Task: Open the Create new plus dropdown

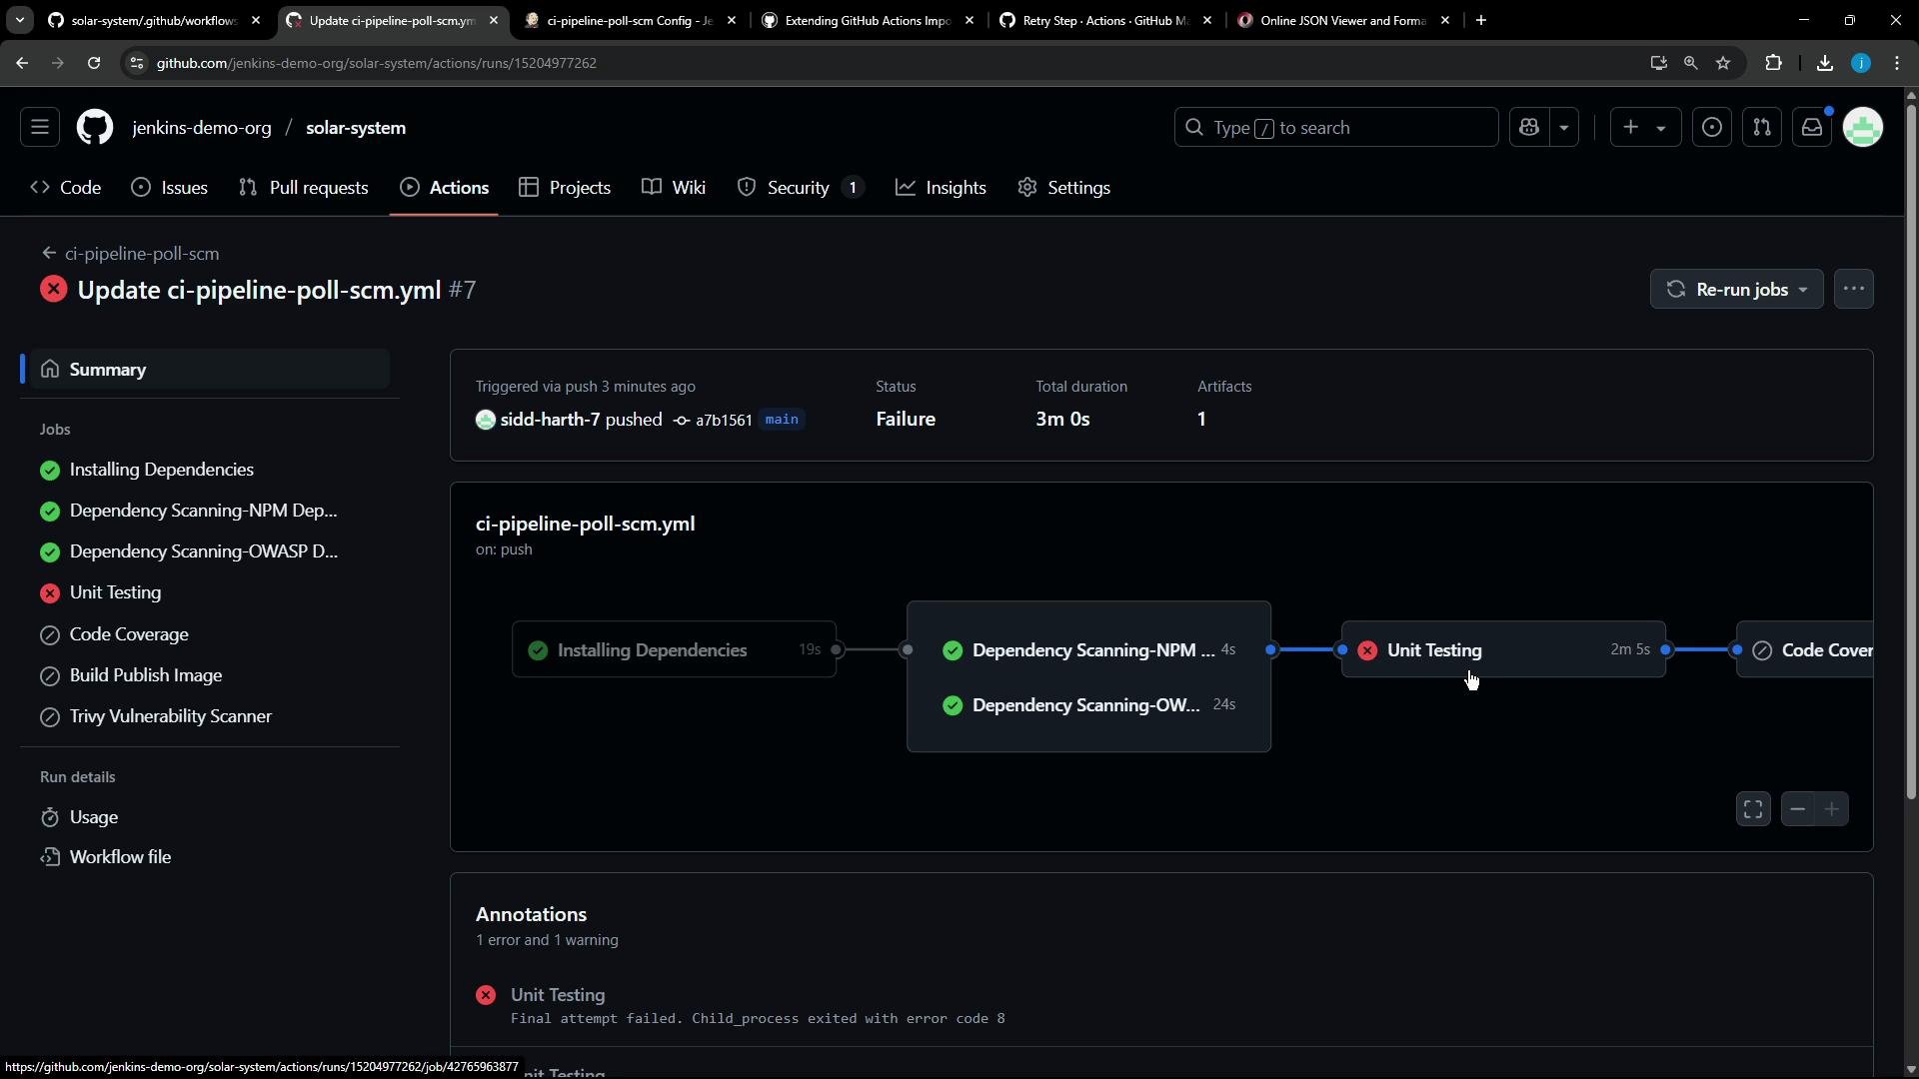Action: pyautogui.click(x=1645, y=128)
